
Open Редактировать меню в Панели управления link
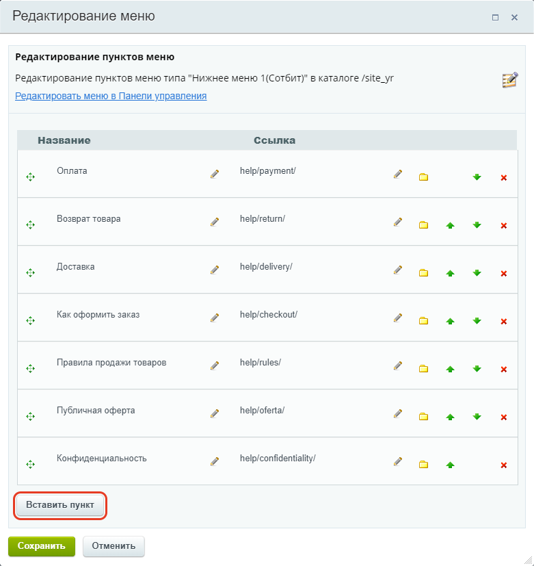tap(111, 96)
